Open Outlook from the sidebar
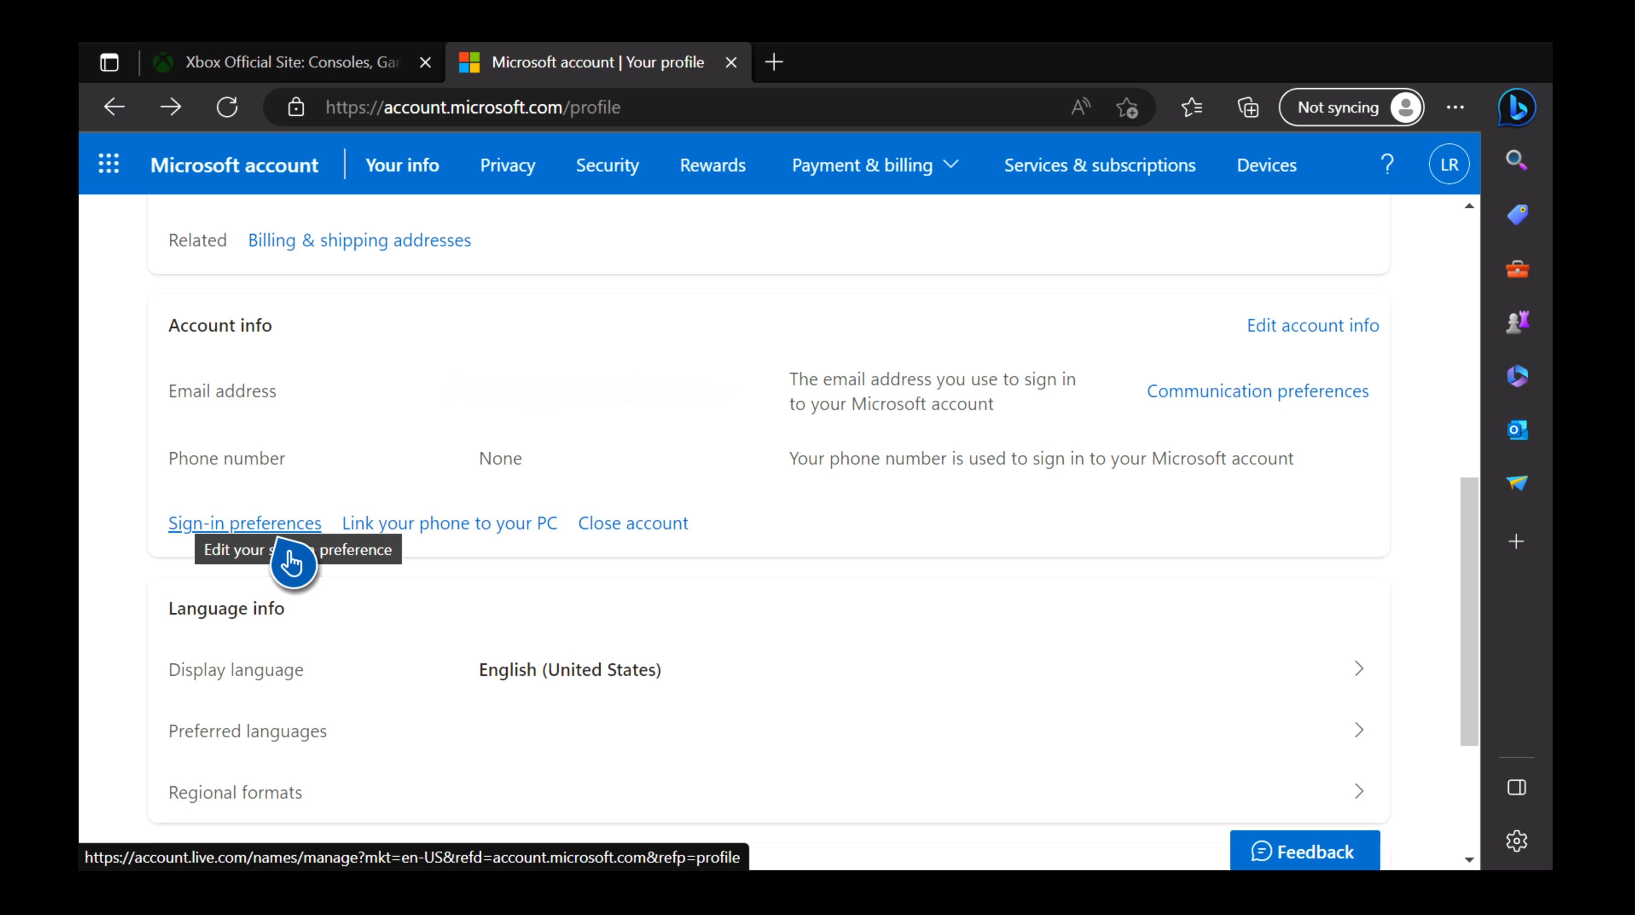This screenshot has height=915, width=1635. (x=1517, y=430)
